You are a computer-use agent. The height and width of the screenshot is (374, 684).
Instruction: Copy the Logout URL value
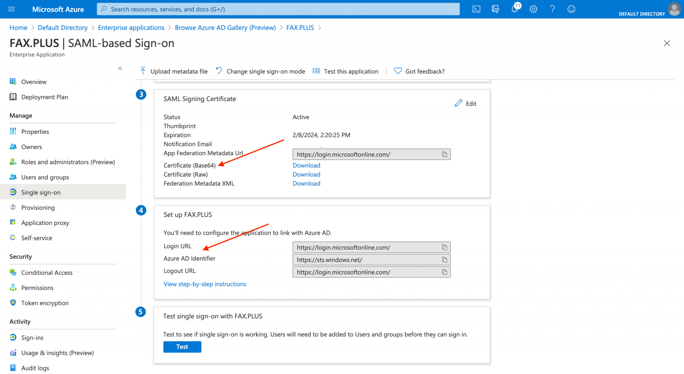pyautogui.click(x=444, y=272)
